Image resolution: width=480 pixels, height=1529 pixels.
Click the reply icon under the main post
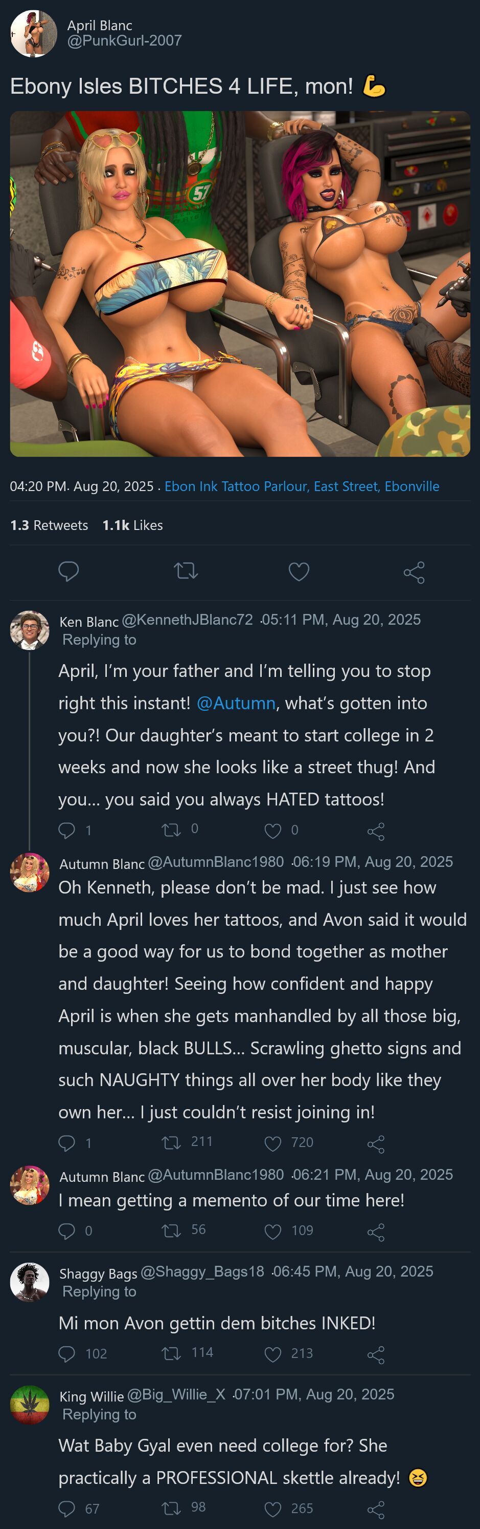68,571
